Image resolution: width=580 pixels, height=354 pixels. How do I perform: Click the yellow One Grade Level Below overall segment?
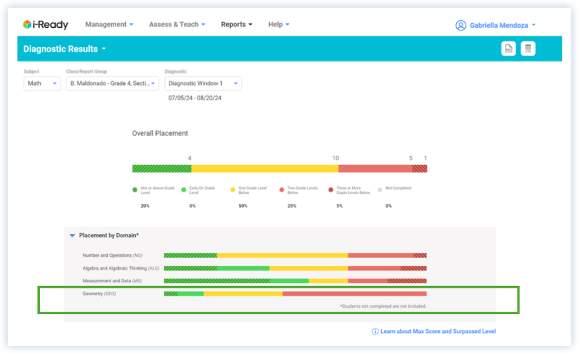(265, 169)
